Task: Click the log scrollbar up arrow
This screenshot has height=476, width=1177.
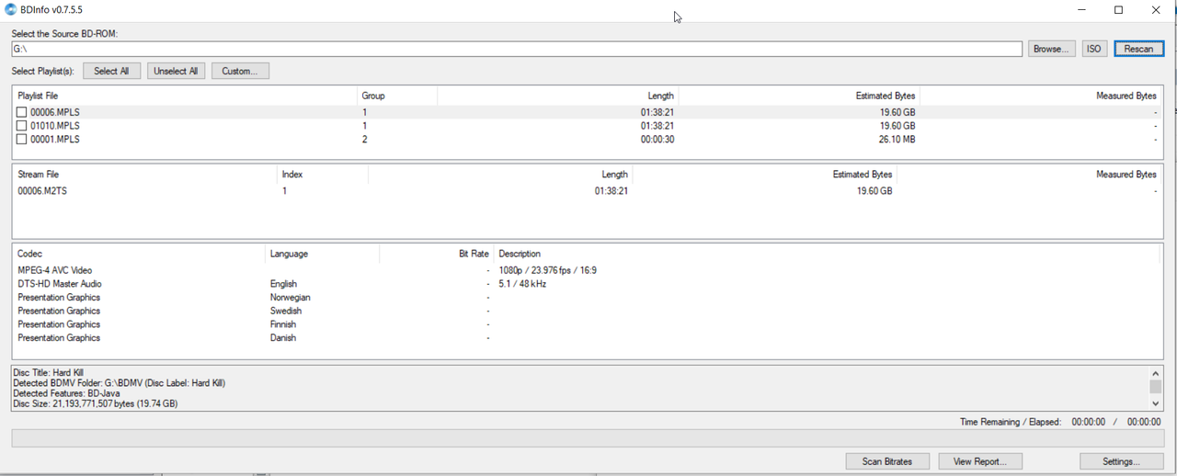Action: (x=1156, y=373)
